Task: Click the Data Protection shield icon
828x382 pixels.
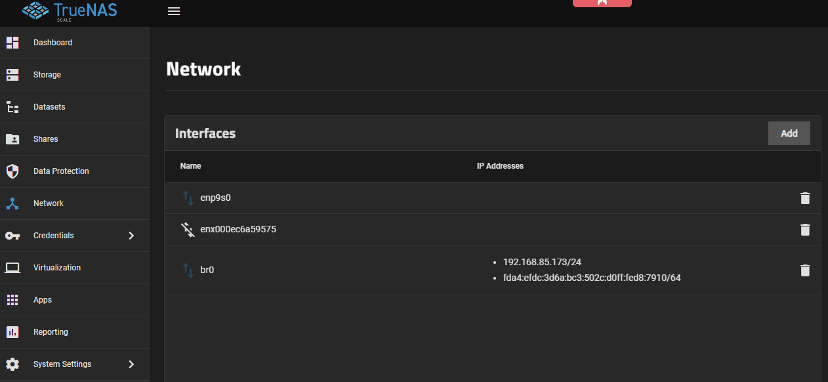Action: [12, 171]
